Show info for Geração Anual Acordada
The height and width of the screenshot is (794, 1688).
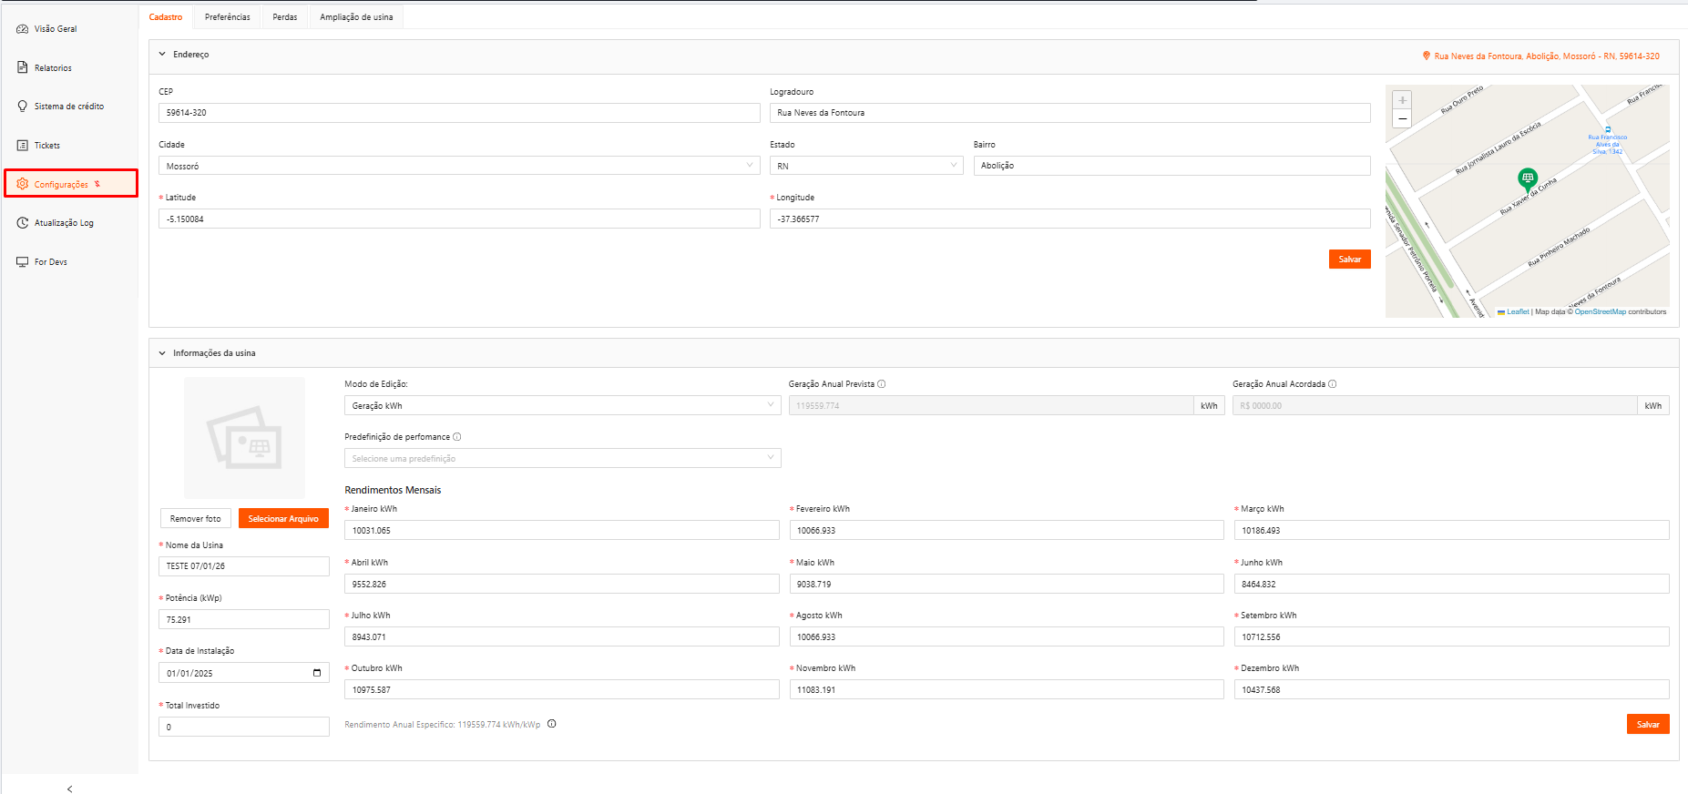coord(1333,384)
